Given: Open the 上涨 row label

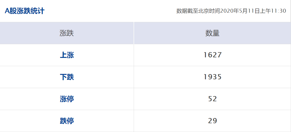Looking at the screenshot, I should tap(67, 55).
